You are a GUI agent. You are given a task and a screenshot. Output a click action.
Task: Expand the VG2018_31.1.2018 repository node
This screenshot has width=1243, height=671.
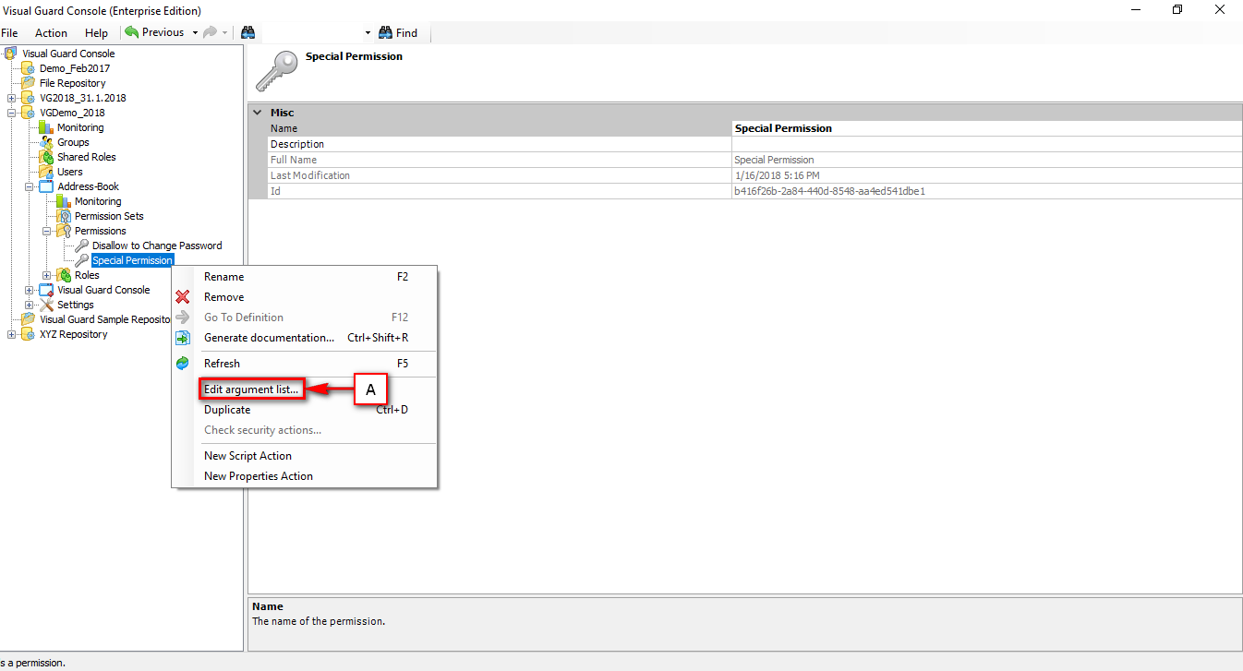coord(11,98)
